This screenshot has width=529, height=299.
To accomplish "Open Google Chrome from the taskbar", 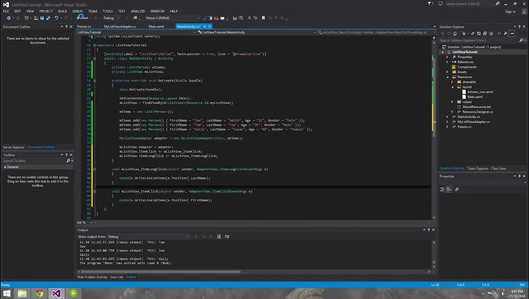I will [39, 293].
